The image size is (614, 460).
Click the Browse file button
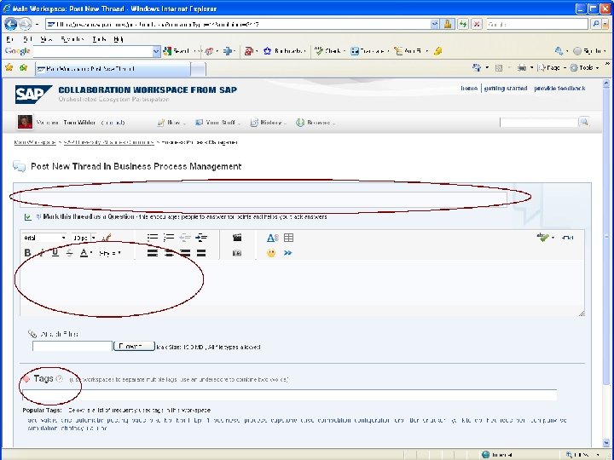134,346
